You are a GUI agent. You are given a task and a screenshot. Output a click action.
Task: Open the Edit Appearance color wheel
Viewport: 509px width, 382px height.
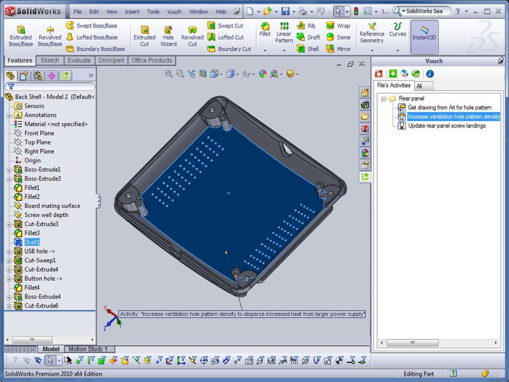[262, 74]
